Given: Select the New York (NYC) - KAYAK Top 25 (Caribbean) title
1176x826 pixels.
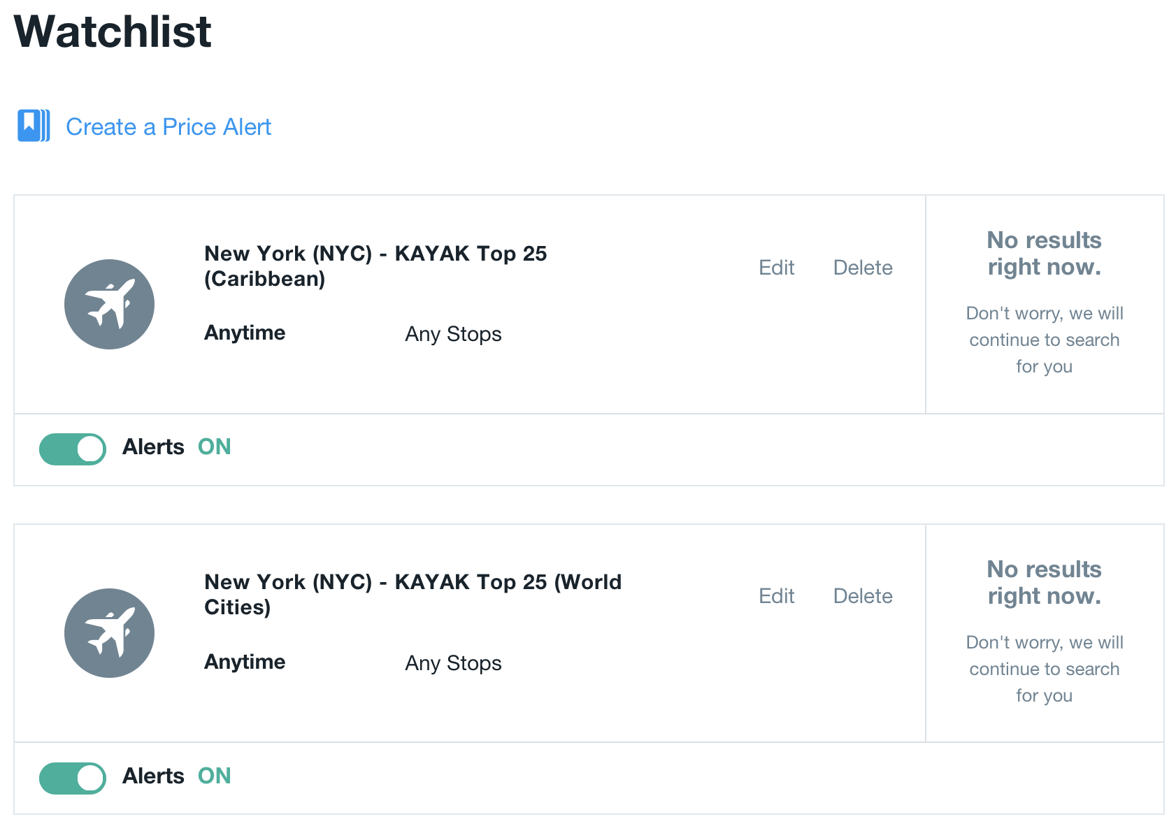Looking at the screenshot, I should pyautogui.click(x=375, y=266).
